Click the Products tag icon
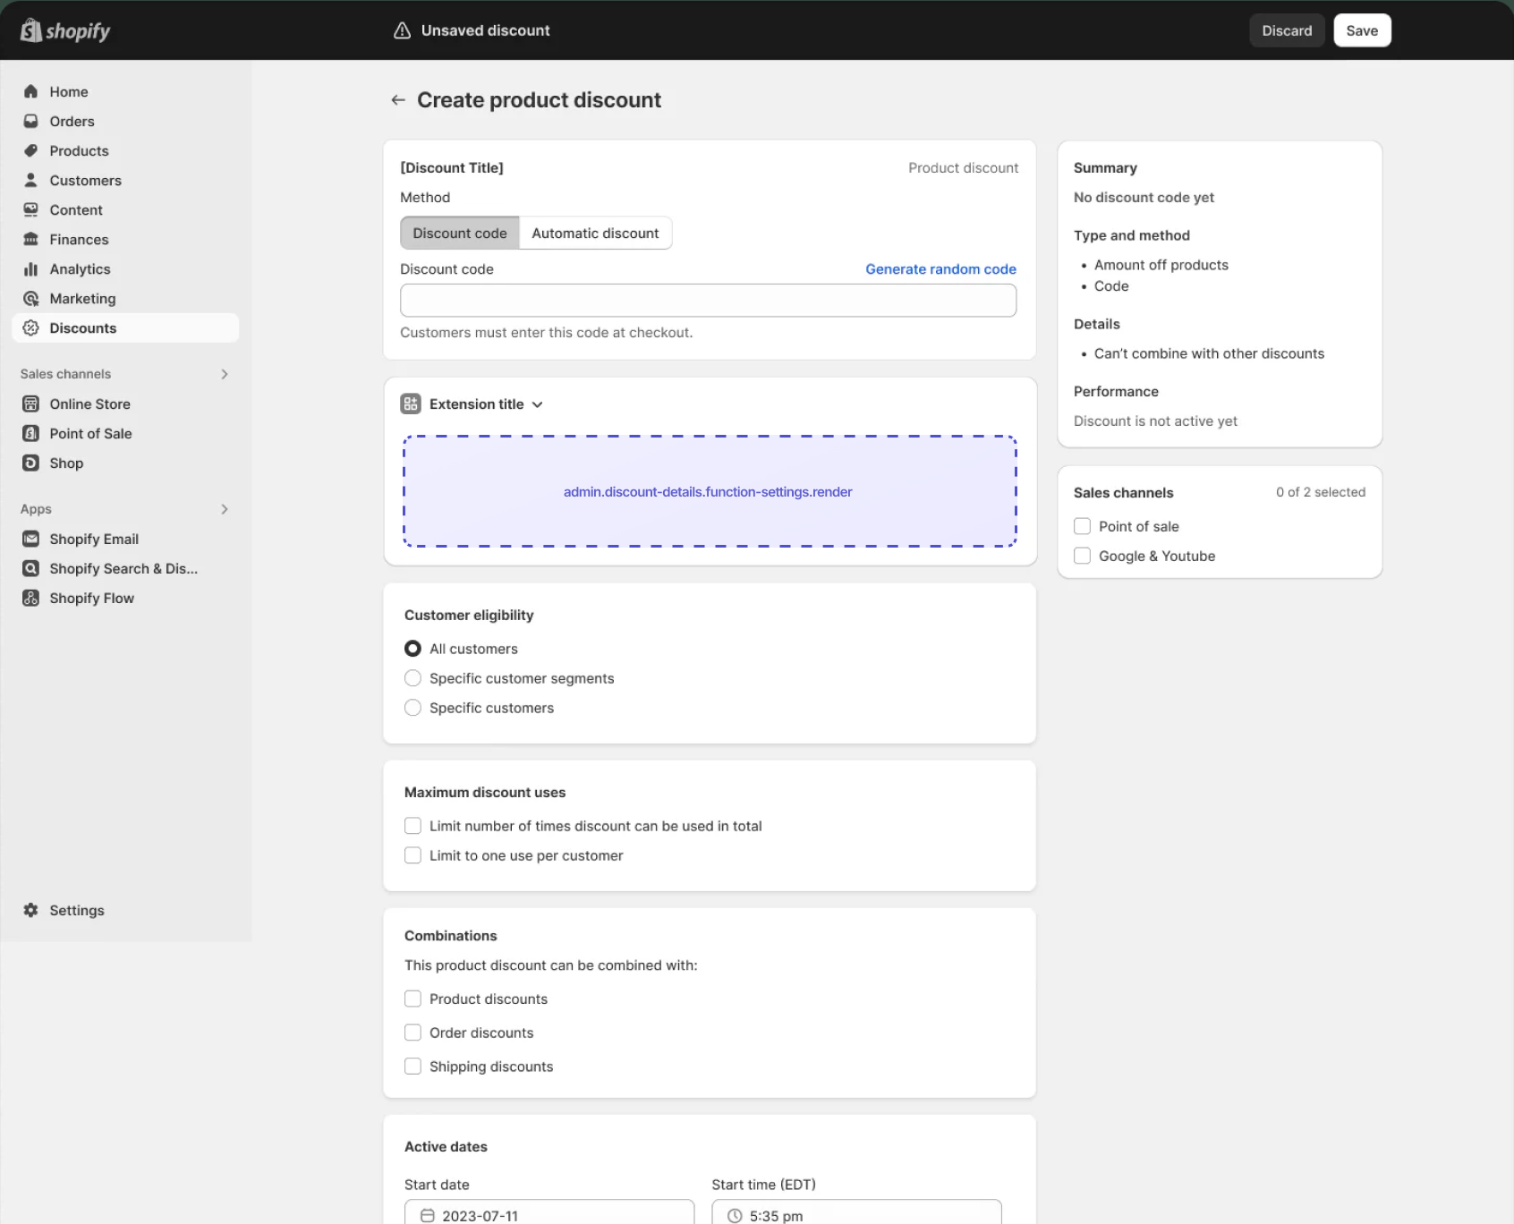The image size is (1514, 1224). click(x=30, y=150)
